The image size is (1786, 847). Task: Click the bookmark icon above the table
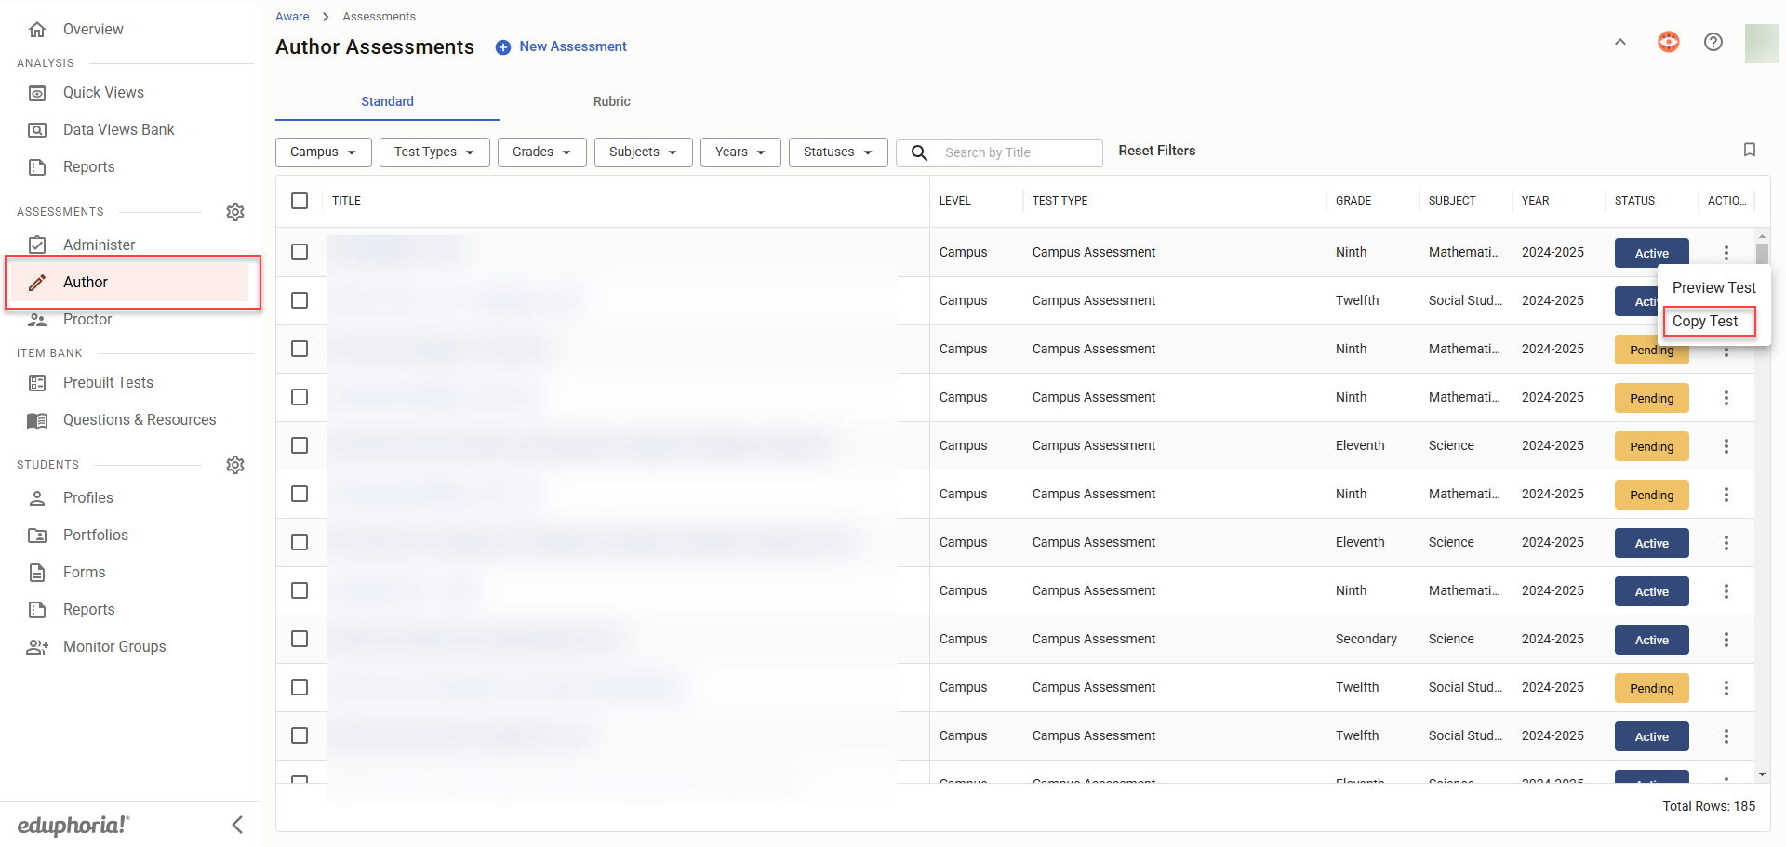tap(1749, 150)
